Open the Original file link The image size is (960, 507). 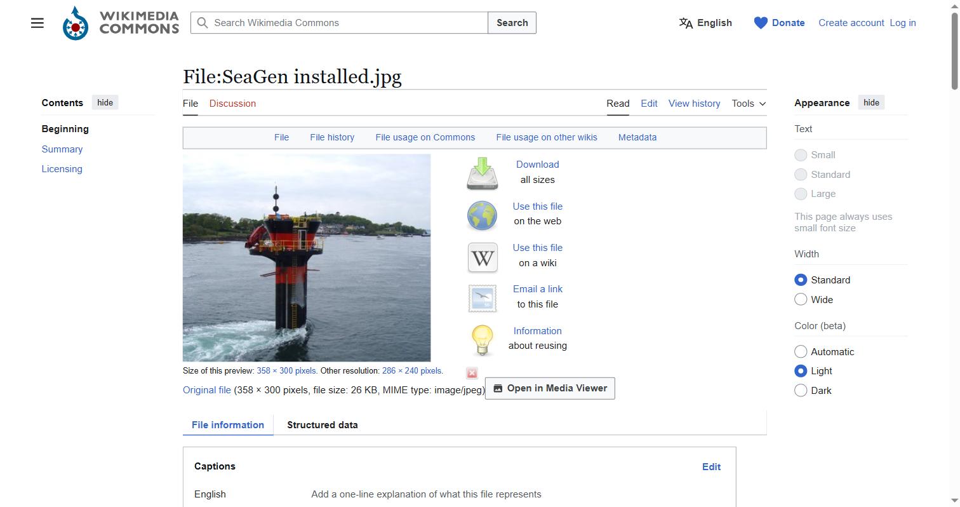(207, 390)
